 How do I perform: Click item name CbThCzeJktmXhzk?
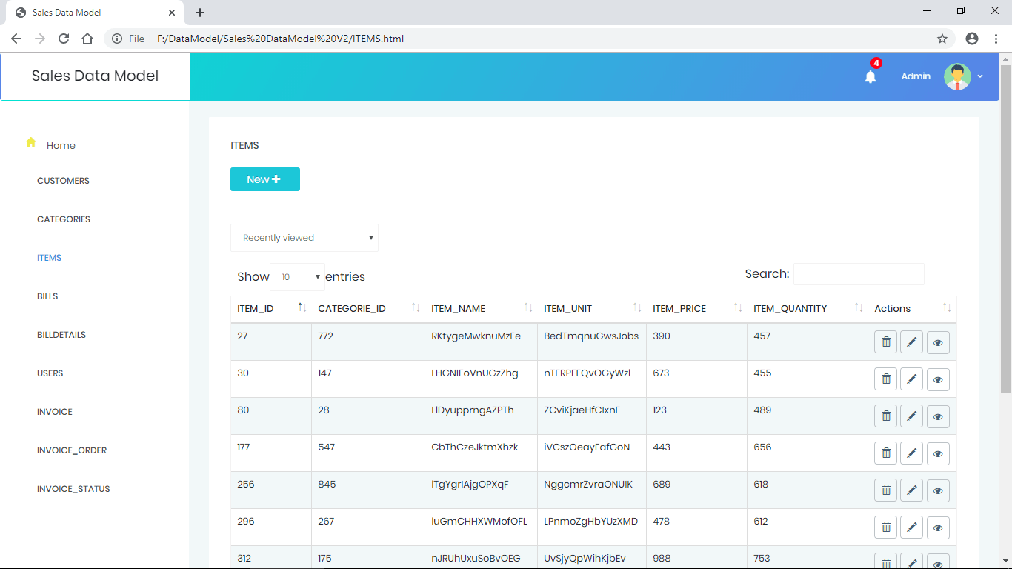click(475, 447)
